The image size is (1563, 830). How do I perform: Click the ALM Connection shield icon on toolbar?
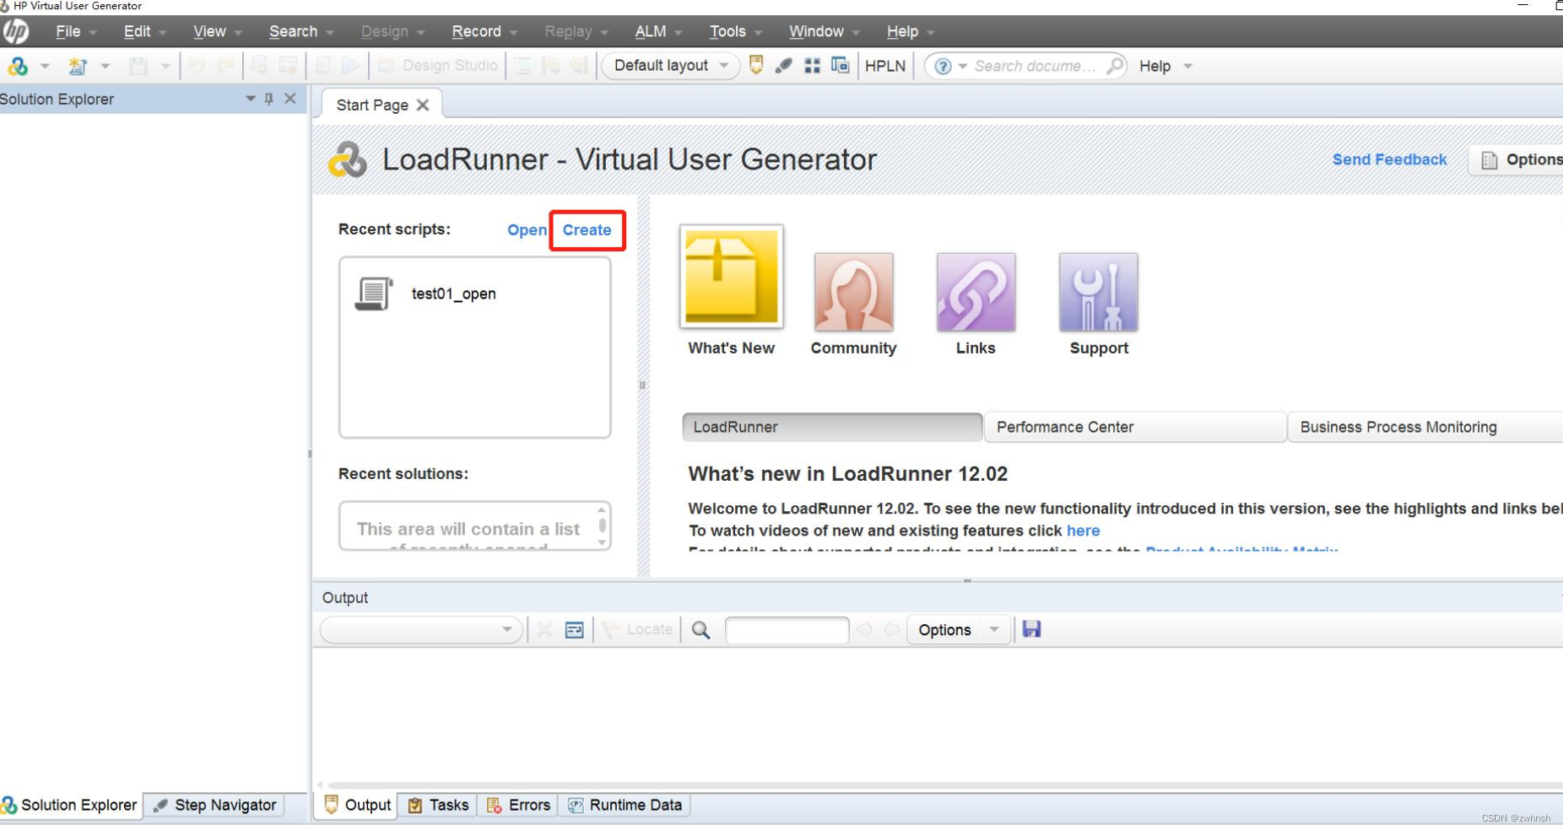coord(755,65)
